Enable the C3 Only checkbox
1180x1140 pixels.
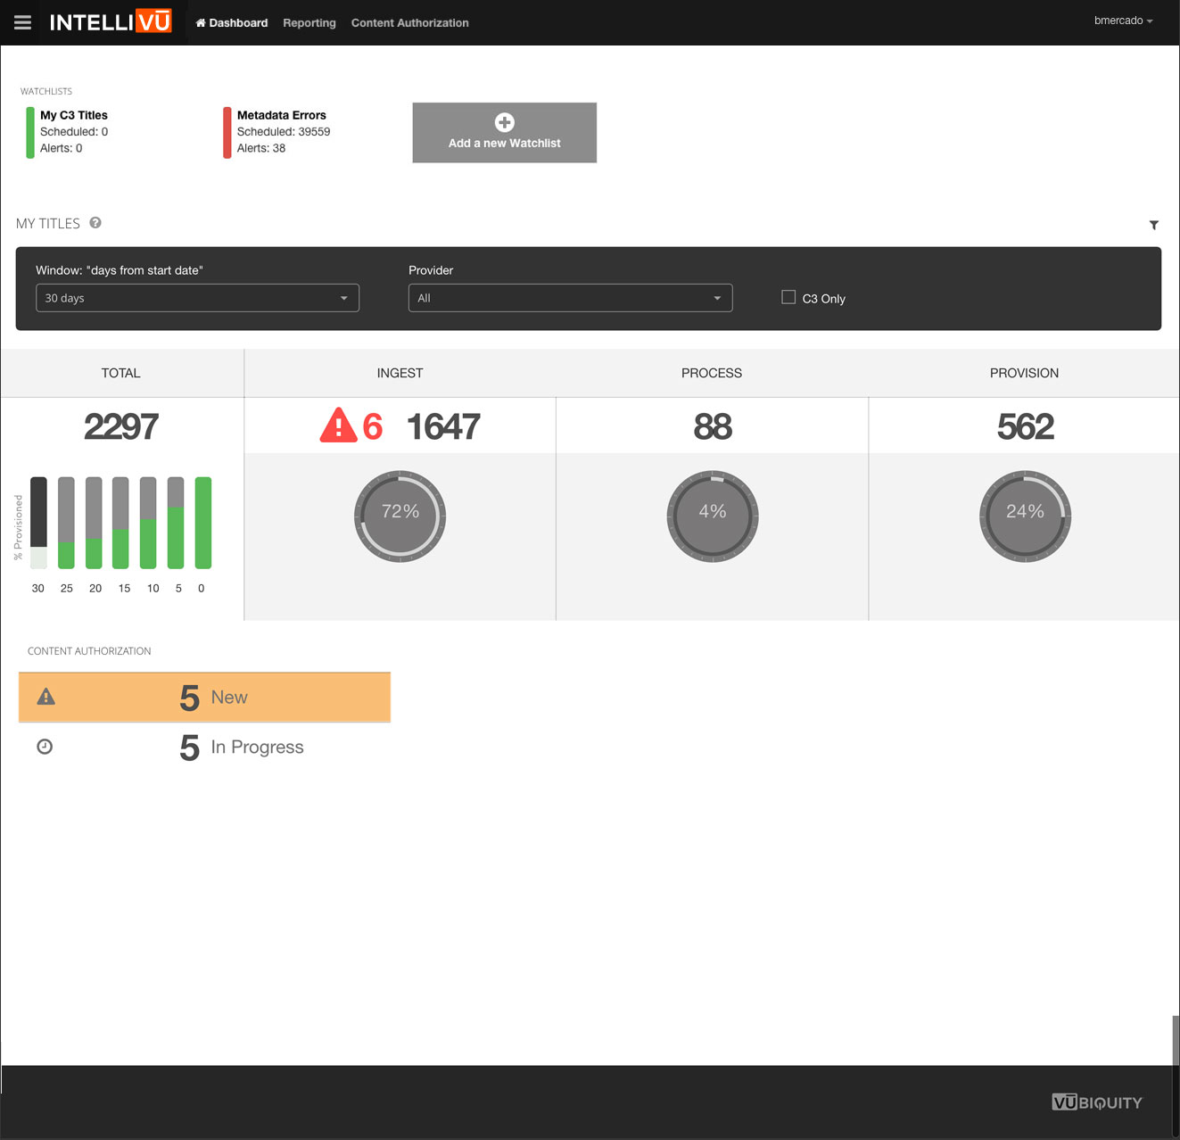[x=788, y=297]
